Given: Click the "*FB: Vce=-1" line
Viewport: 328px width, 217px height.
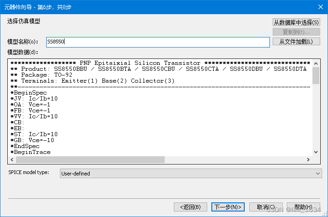Looking at the screenshot, I should point(31,111).
